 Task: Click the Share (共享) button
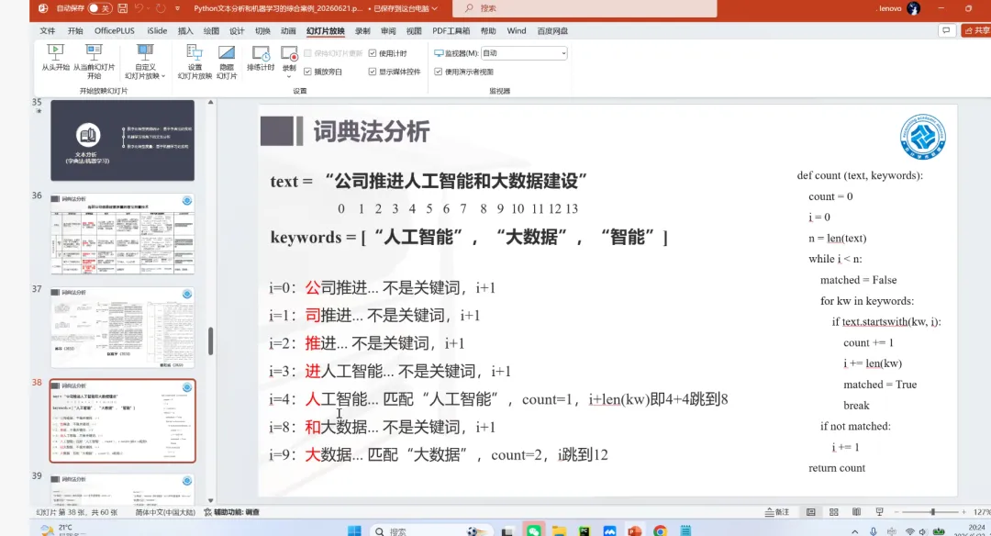tap(977, 30)
